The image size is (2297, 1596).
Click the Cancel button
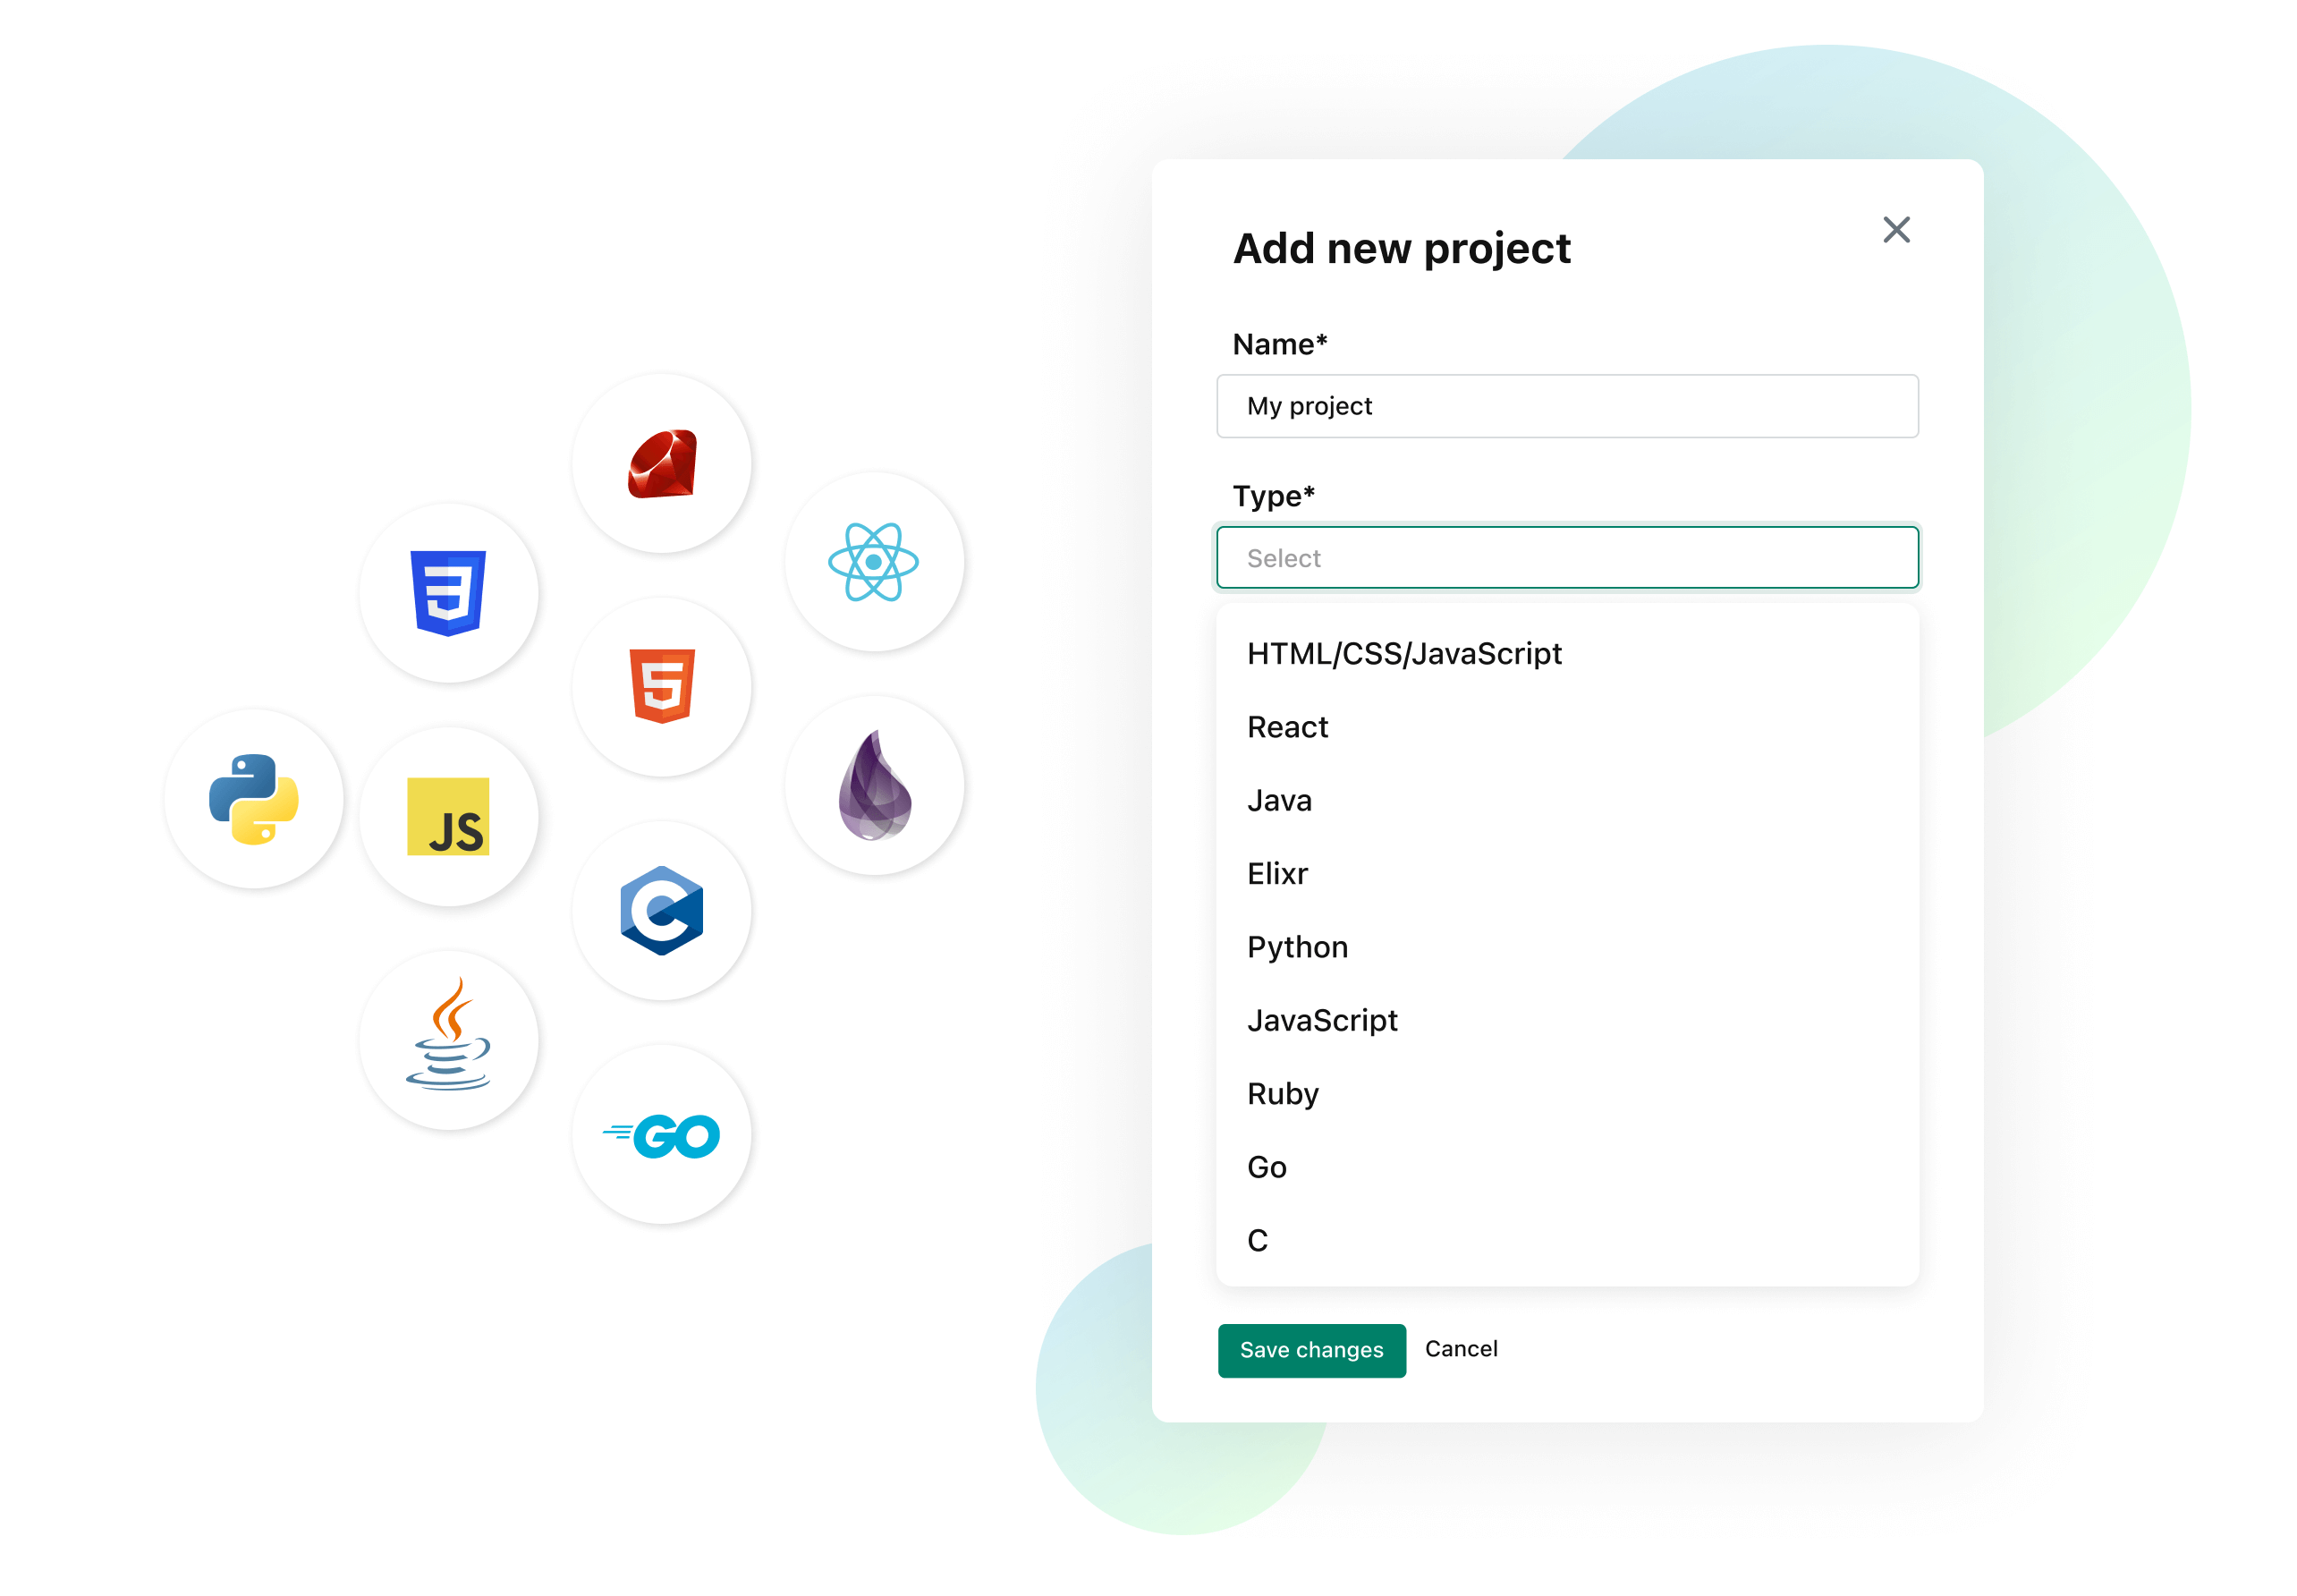[x=1461, y=1346]
